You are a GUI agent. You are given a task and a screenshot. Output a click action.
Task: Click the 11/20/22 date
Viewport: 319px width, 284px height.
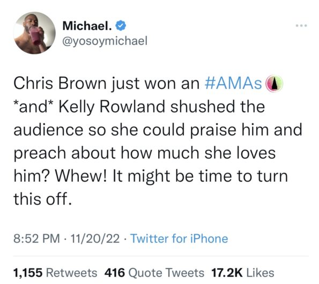pyautogui.click(x=95, y=238)
